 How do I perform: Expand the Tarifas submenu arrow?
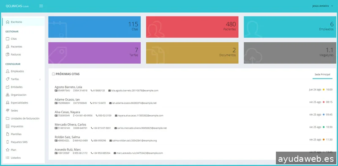tap(40, 79)
